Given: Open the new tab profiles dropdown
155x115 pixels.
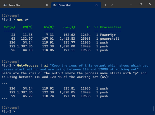Looking at the screenshot, I should pyautogui.click(x=112, y=5).
